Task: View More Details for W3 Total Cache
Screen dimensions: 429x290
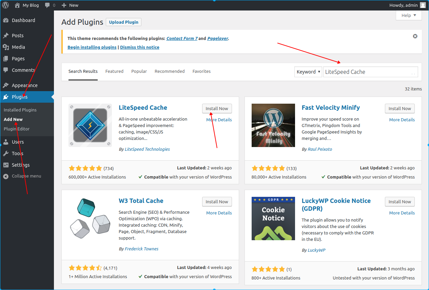Action: tap(219, 213)
